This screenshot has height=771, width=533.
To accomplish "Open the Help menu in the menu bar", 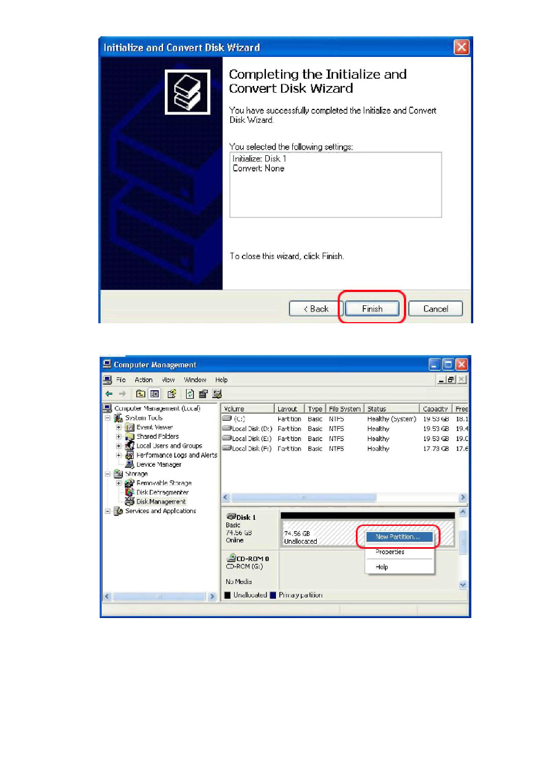I will [x=221, y=380].
